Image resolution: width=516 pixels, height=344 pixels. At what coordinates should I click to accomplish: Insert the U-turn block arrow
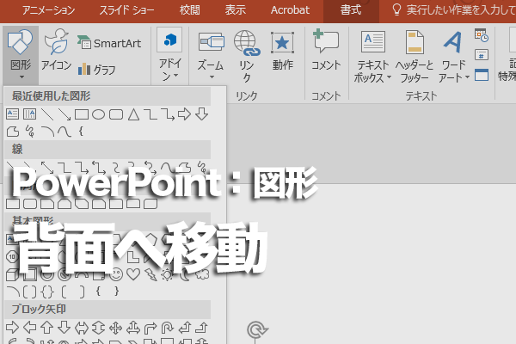click(x=167, y=328)
